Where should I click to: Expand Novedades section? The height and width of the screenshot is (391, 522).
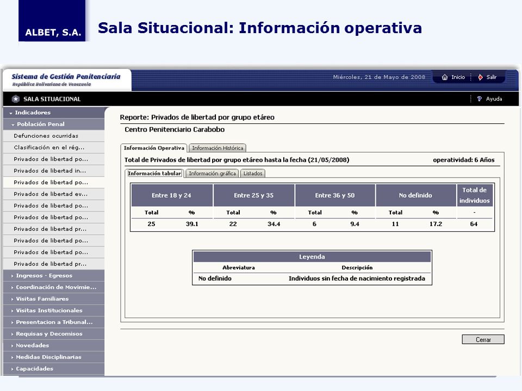coord(54,345)
